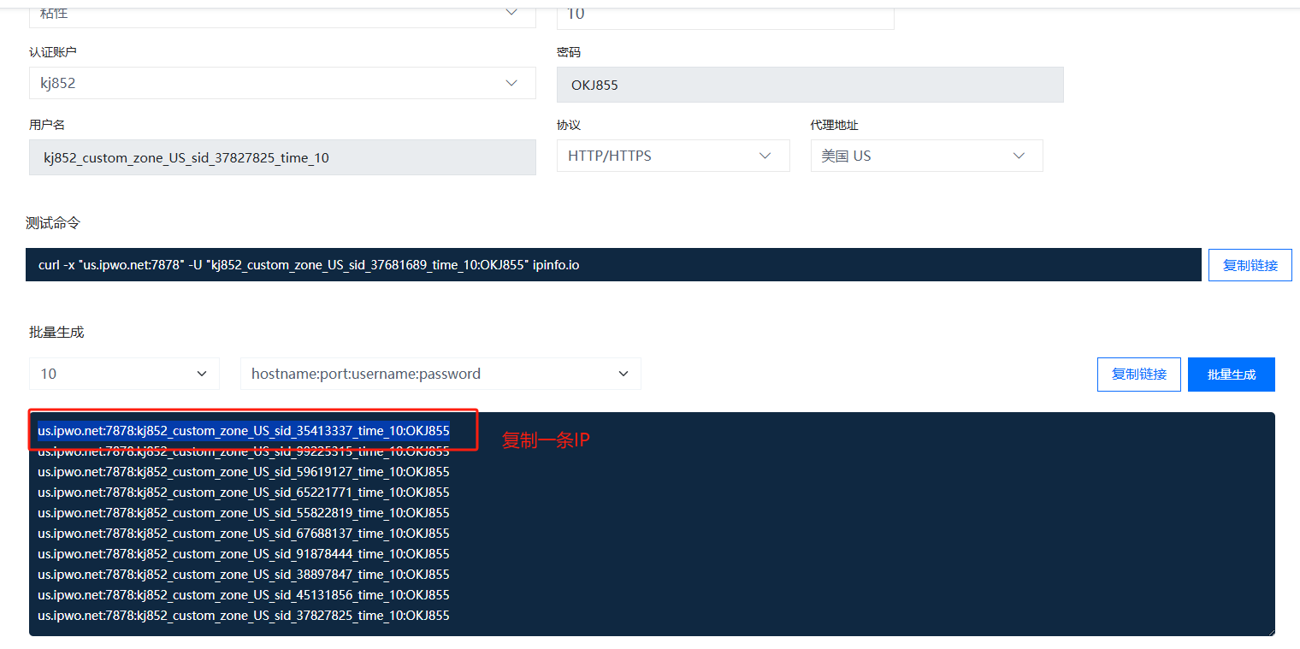Screen dimensions: 1300x649
Task: Open the 认证账户 dropdown showing kj852
Action: [x=282, y=83]
